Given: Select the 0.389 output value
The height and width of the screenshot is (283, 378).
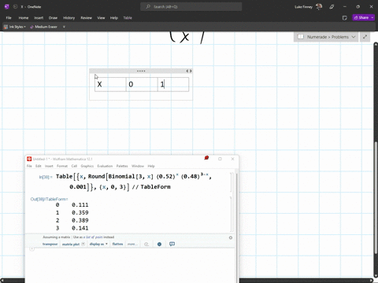Looking at the screenshot, I should coord(80,220).
